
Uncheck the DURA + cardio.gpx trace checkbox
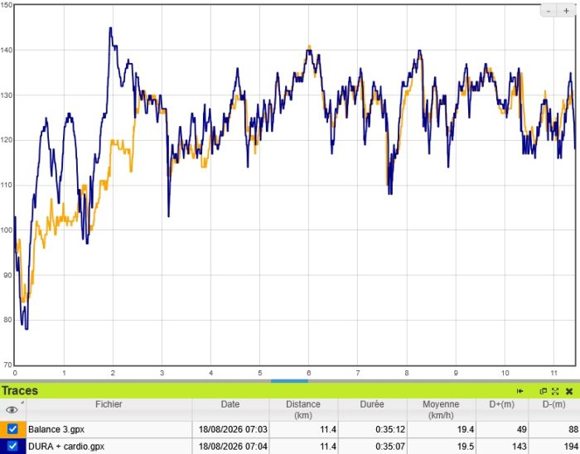(12, 447)
